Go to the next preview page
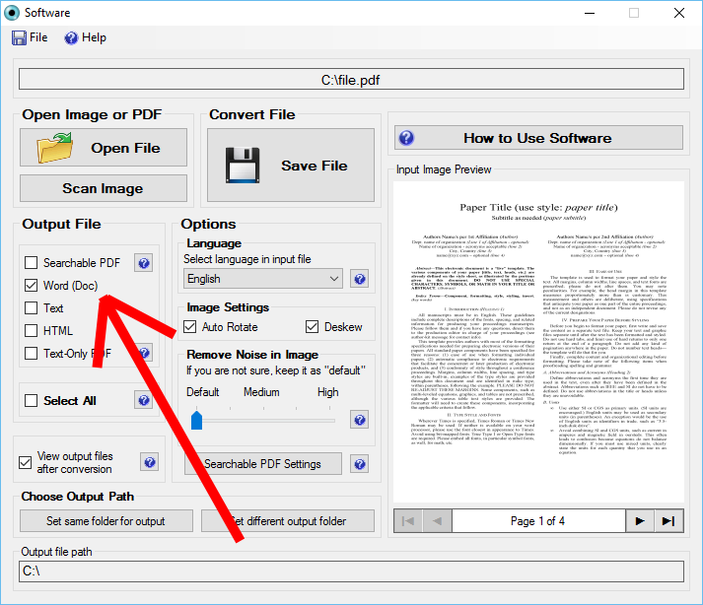The height and width of the screenshot is (605, 703). pyautogui.click(x=640, y=520)
